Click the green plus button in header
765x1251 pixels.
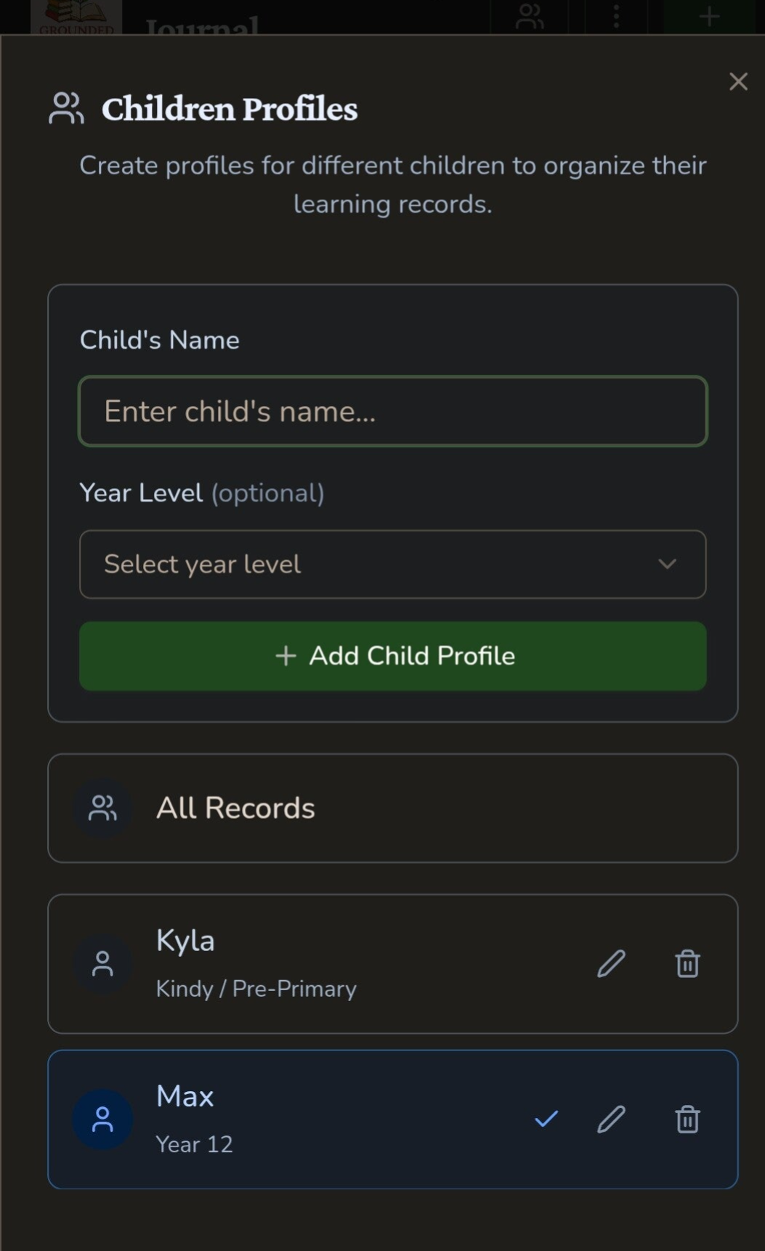709,16
